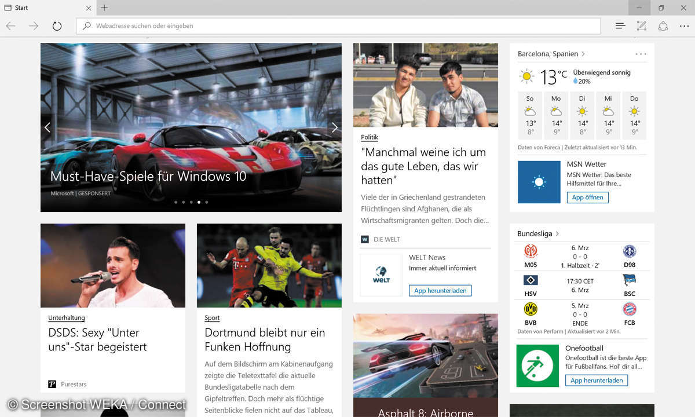The width and height of the screenshot is (695, 417).
Task: Click the M05 Mainz club logo
Action: point(531,251)
